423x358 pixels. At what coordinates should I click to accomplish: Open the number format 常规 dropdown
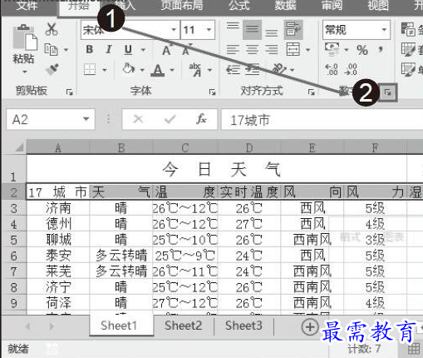pos(384,30)
